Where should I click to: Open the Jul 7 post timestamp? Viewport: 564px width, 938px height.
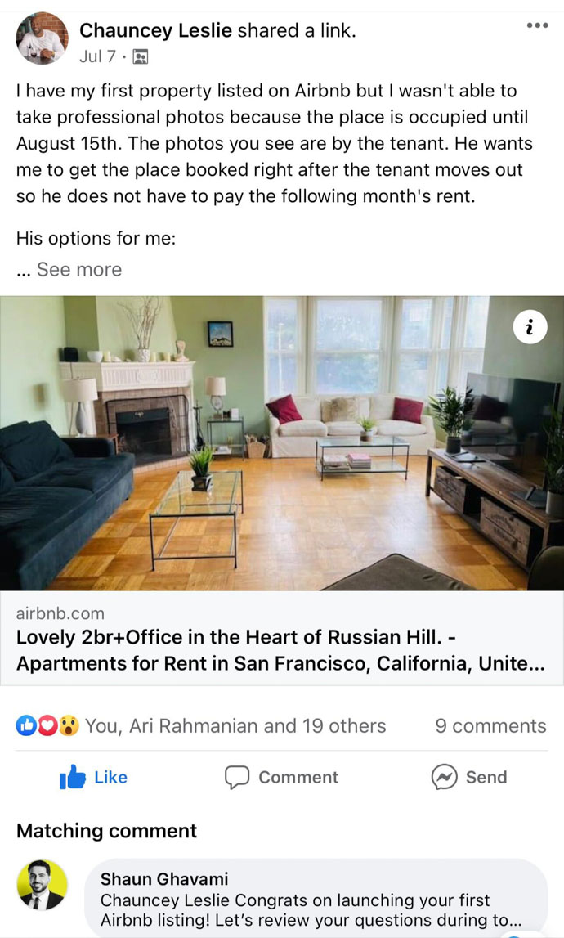pos(97,56)
